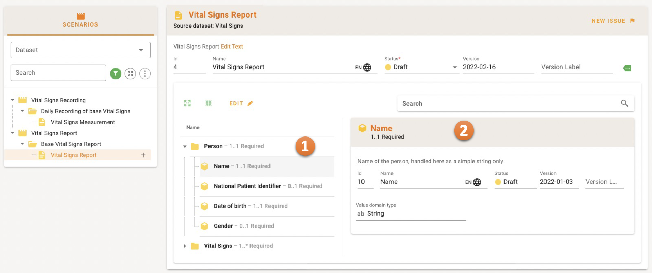Viewport: 652px width, 273px height.
Task: Select Vital Signs Measurement in tree
Action: pyautogui.click(x=83, y=122)
